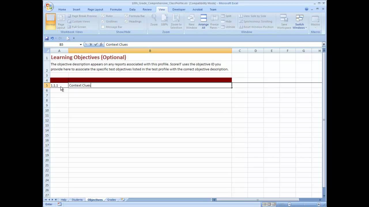Expand the formula bar

[324, 45]
